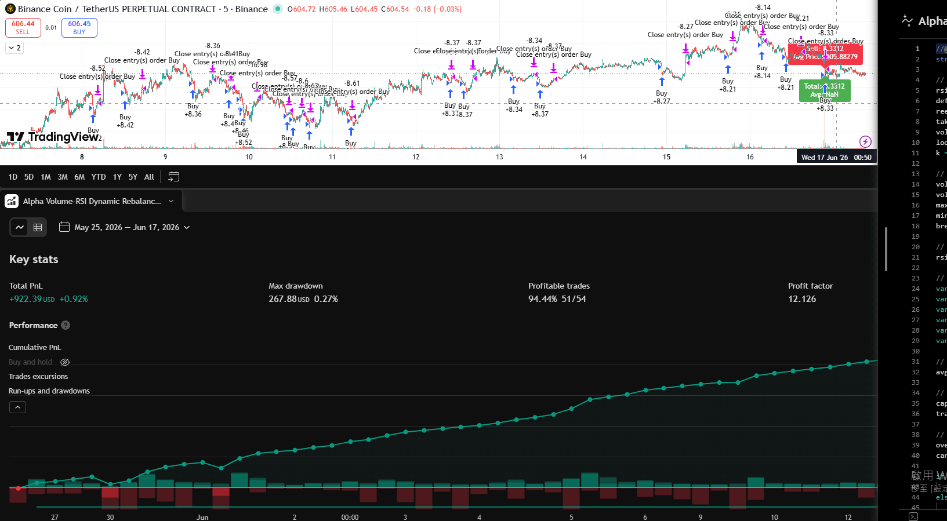Click the 0.01 spread value
Image resolution: width=947 pixels, height=521 pixels.
(51, 28)
